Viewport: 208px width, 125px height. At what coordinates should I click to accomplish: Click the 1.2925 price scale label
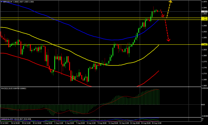click(x=205, y=32)
